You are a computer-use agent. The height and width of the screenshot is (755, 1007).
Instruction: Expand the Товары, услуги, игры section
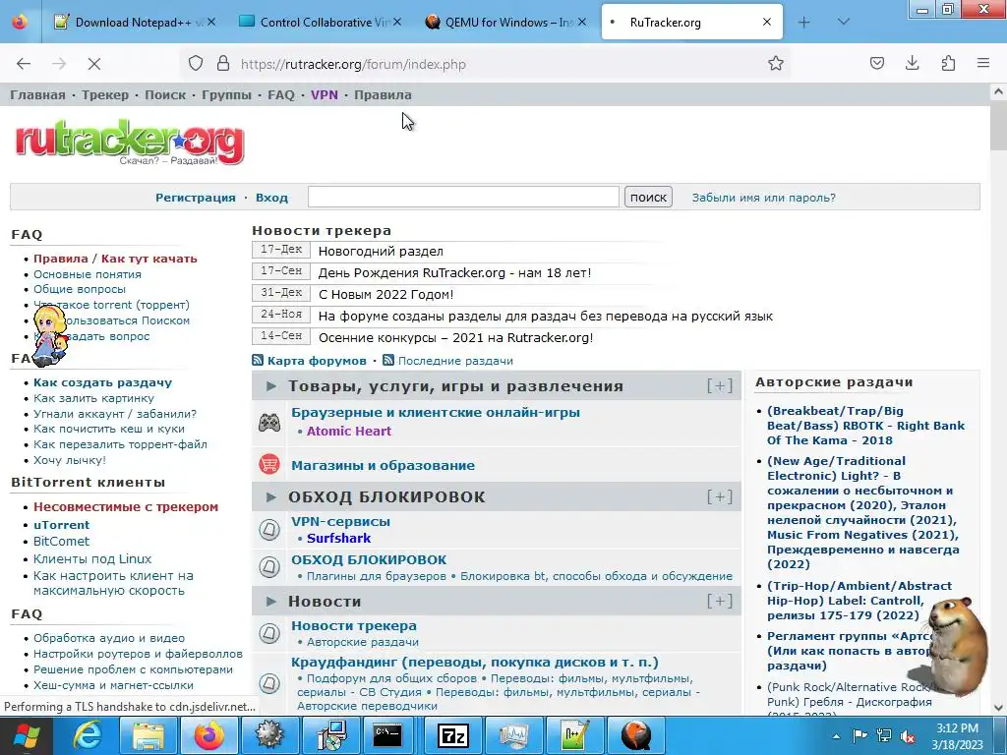719,385
